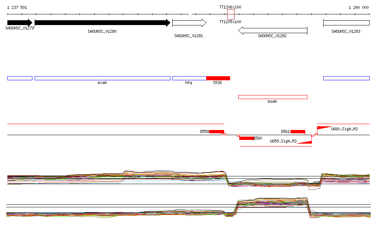
Task: Click the TT1206:100 label
Action: (x=230, y=7)
